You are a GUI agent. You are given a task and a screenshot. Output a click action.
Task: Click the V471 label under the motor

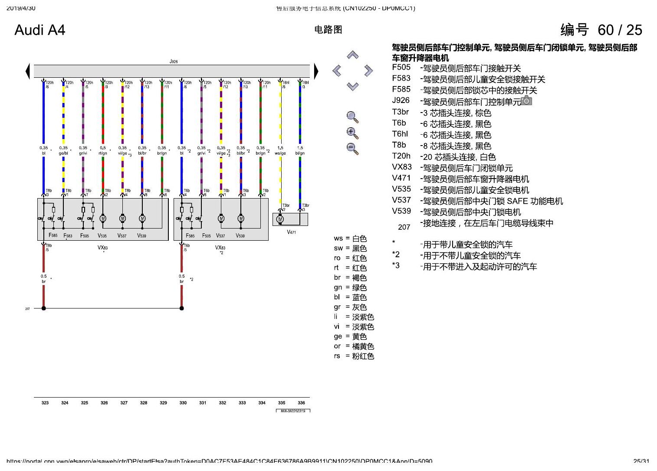(292, 232)
